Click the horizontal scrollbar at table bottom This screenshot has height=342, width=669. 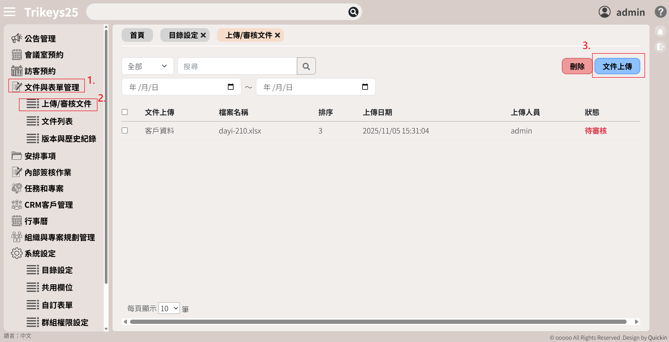tap(378, 322)
